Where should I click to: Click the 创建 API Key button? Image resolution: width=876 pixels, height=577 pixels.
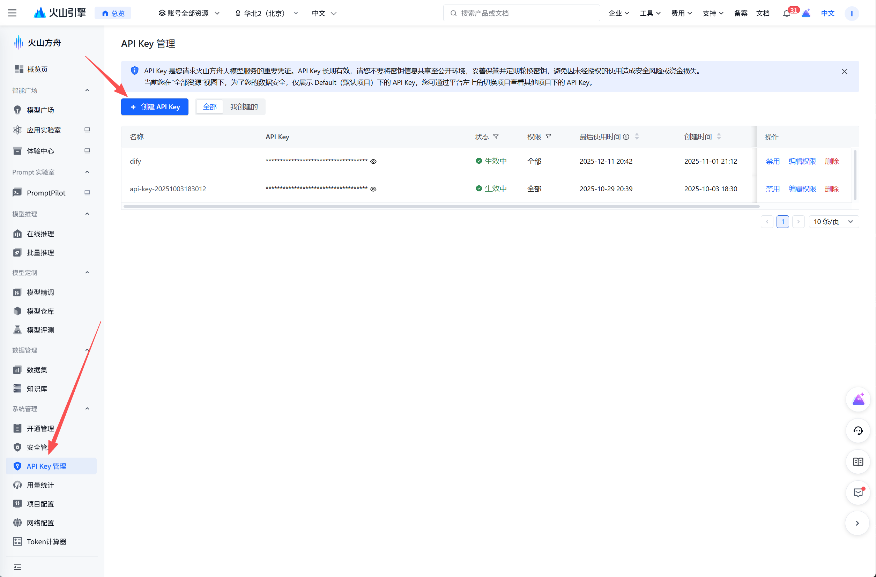point(155,107)
